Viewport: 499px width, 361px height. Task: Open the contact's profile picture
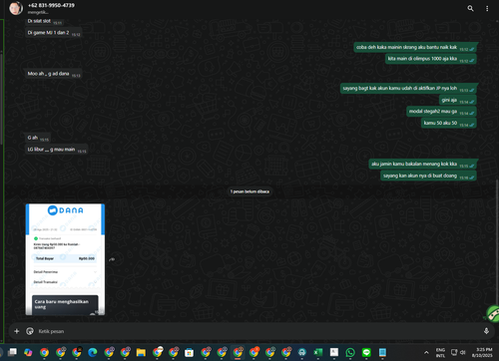pos(16,8)
